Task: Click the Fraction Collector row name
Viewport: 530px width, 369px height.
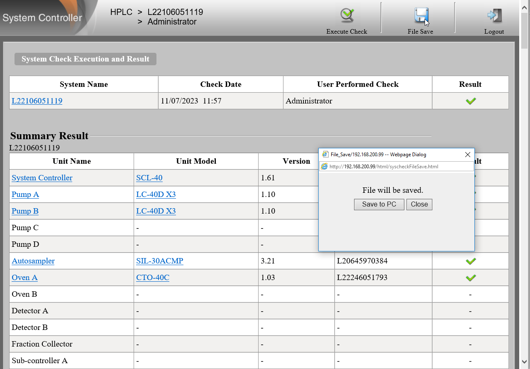Action: coord(42,344)
